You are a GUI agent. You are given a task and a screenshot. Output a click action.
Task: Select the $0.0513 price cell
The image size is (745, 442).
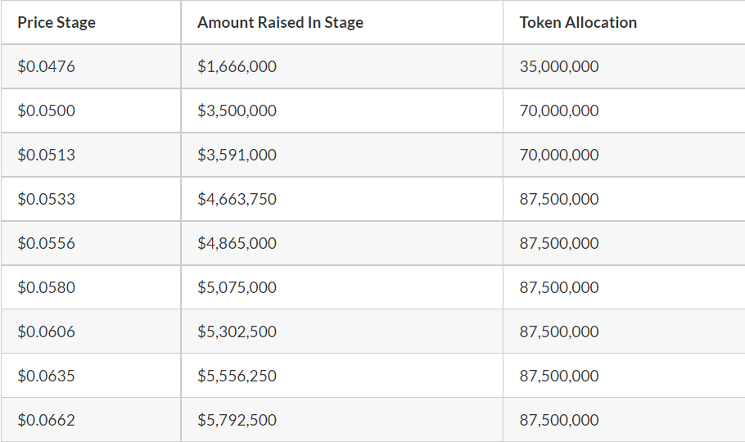coord(91,155)
